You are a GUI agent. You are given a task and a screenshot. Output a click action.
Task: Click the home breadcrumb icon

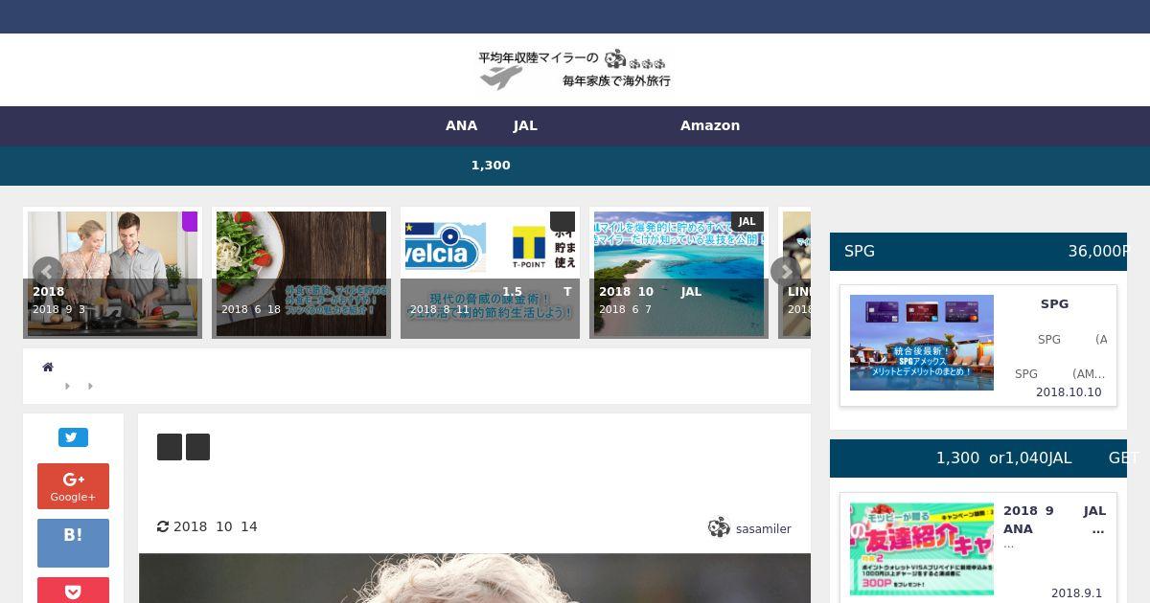point(48,367)
